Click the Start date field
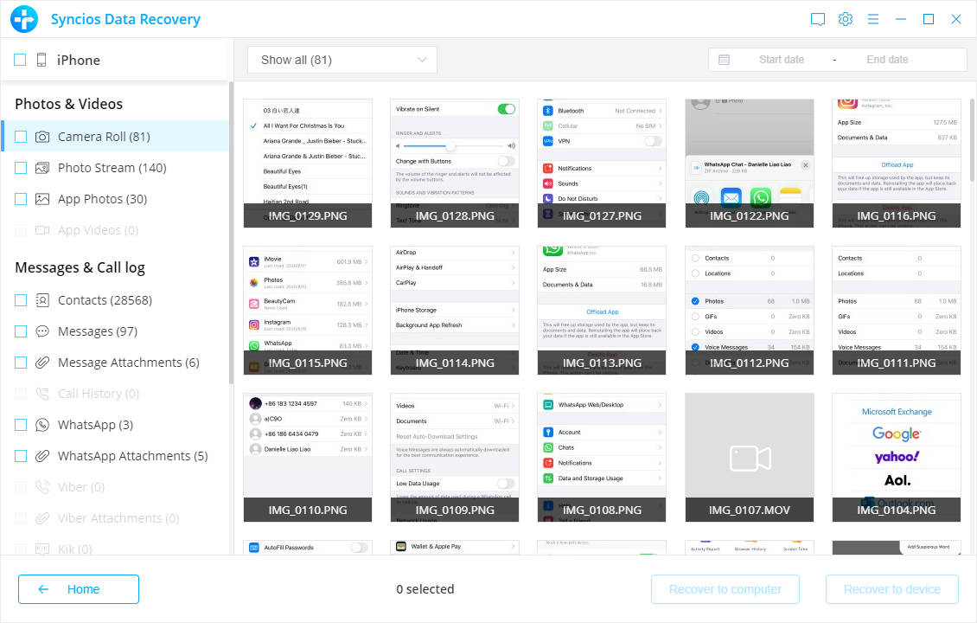Screen dimensions: 977x623 (782, 60)
